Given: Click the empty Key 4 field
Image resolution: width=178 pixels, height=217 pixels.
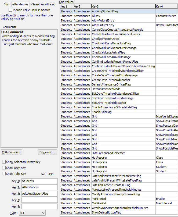Looking at the screenshot, I should [39, 200].
